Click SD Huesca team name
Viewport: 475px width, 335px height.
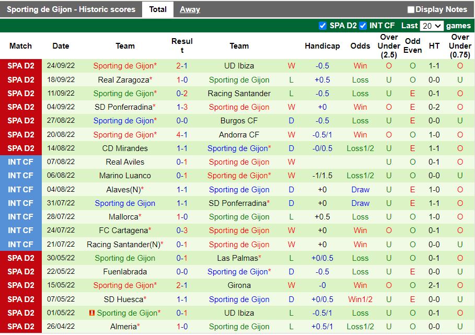tap(123, 299)
